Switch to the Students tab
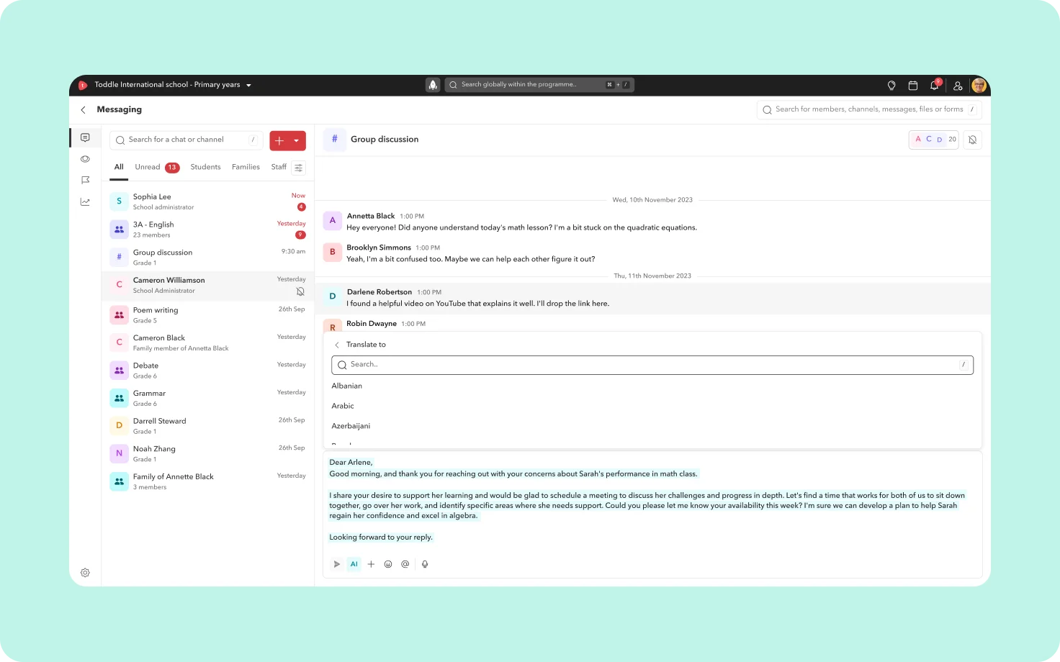Viewport: 1060px width, 662px height. (x=205, y=167)
